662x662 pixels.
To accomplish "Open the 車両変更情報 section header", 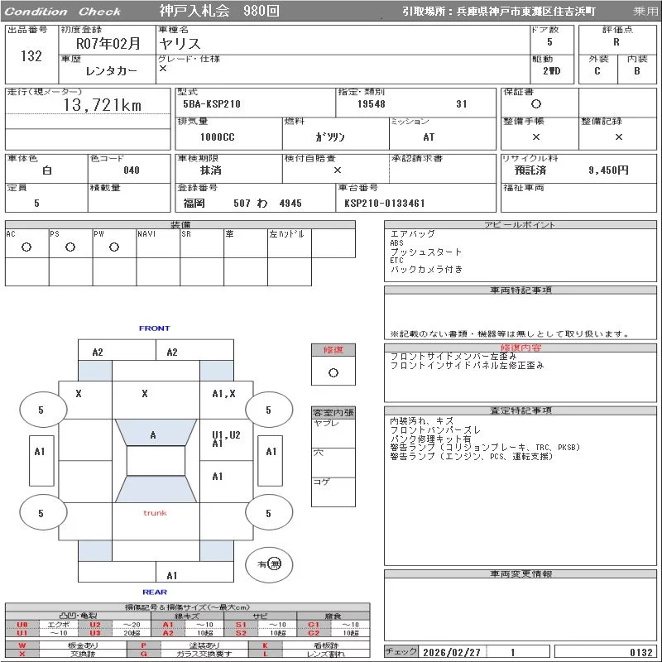I will (x=520, y=573).
